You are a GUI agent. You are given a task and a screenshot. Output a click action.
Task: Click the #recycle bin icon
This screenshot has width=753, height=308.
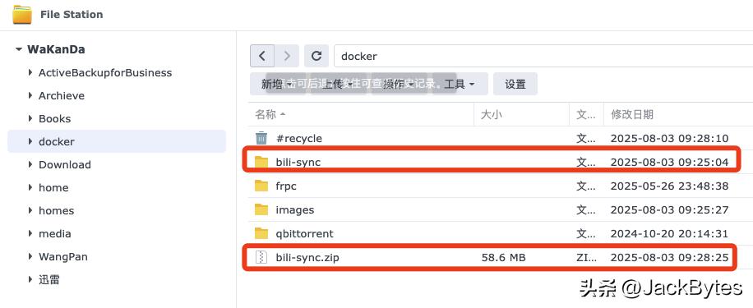[x=261, y=138]
